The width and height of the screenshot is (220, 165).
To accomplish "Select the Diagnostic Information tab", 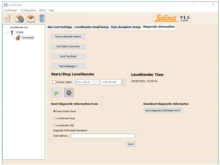I will 159,27.
